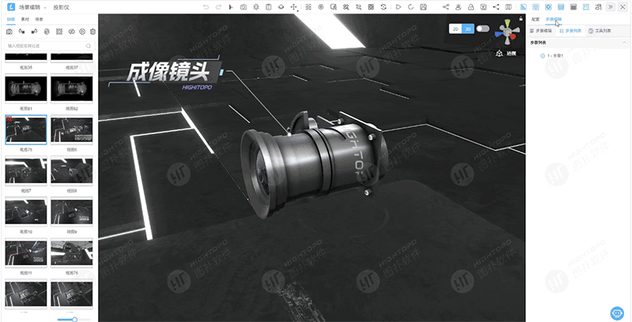Open the 场景 tab in left panel

click(39, 19)
